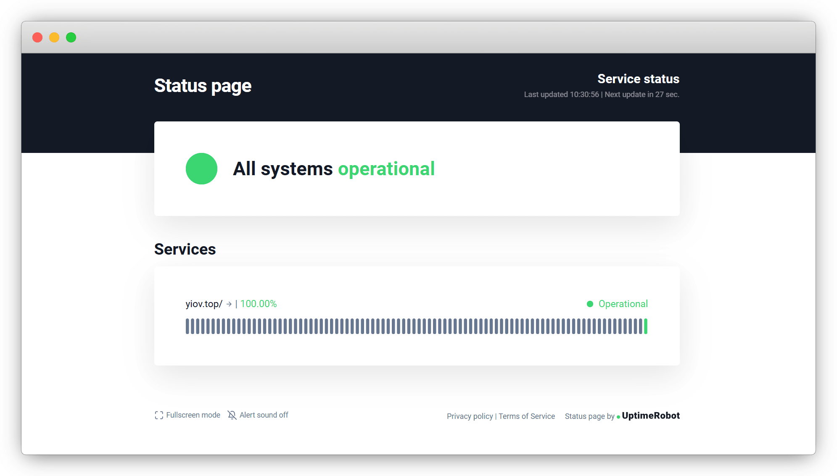
Task: Click the Operational status label
Action: click(x=623, y=304)
